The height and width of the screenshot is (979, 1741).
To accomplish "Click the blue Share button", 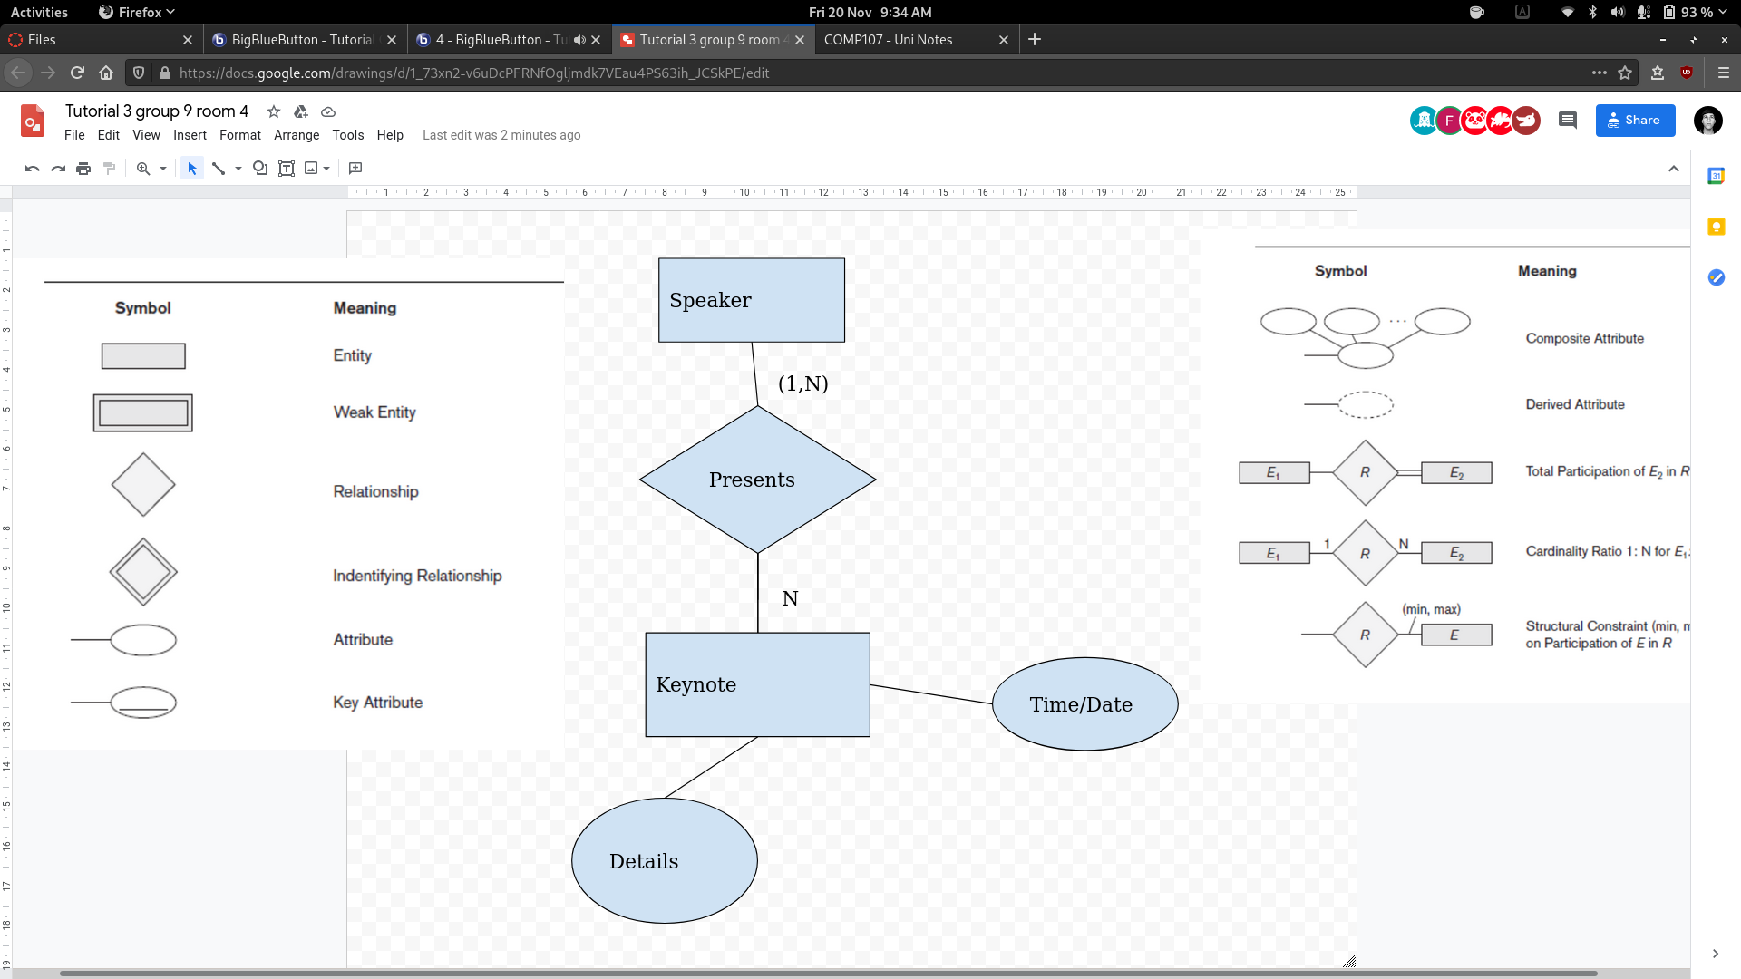I will (x=1635, y=121).
